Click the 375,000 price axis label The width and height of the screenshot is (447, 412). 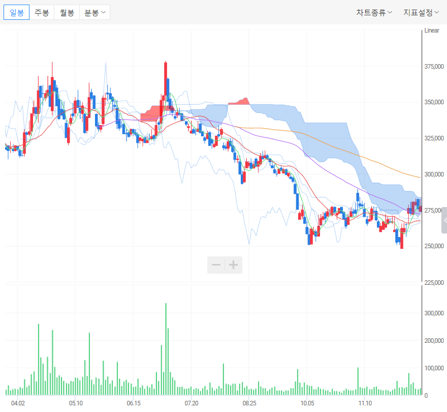434,66
